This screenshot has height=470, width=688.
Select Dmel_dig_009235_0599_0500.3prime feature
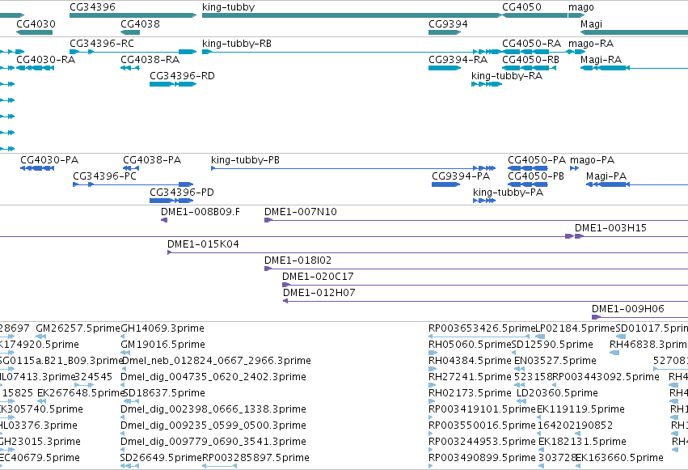[x=122, y=434]
